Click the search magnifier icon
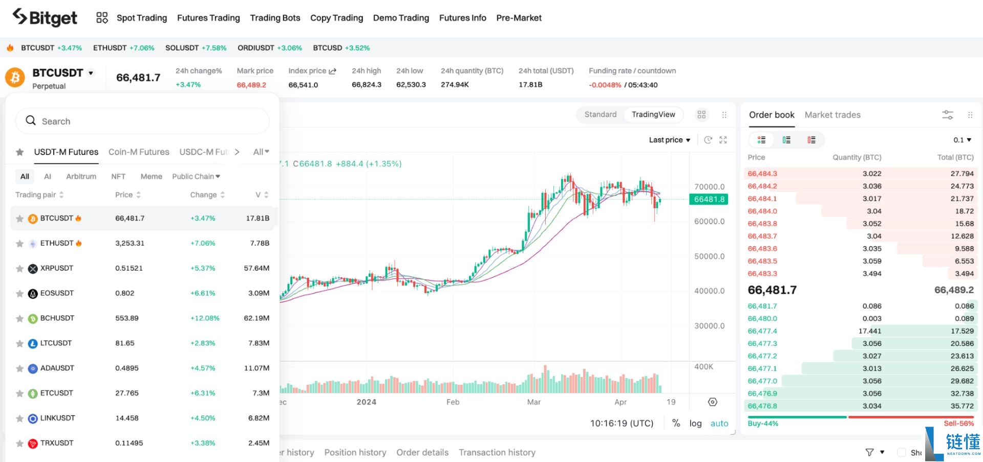This screenshot has height=462, width=983. coord(31,121)
